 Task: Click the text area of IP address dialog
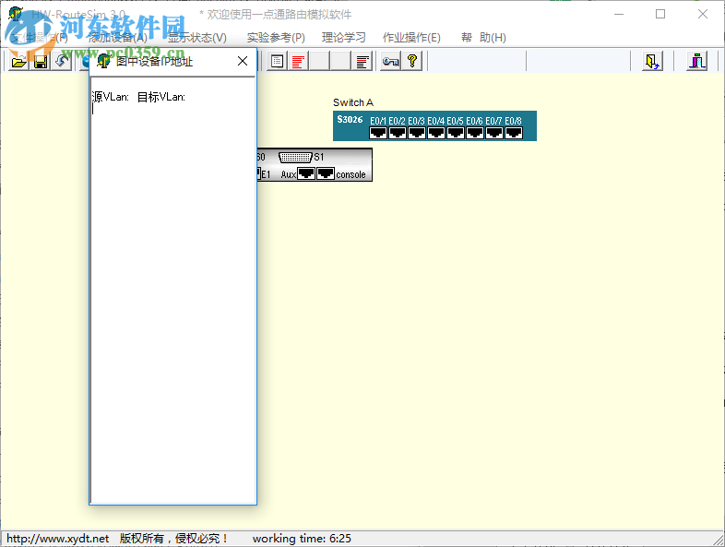click(x=172, y=291)
